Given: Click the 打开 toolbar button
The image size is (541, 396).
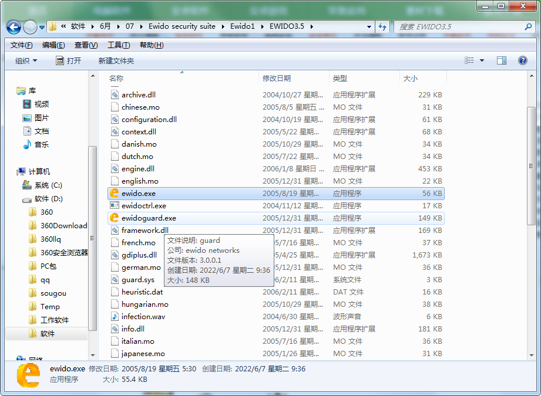Looking at the screenshot, I should tap(69, 60).
